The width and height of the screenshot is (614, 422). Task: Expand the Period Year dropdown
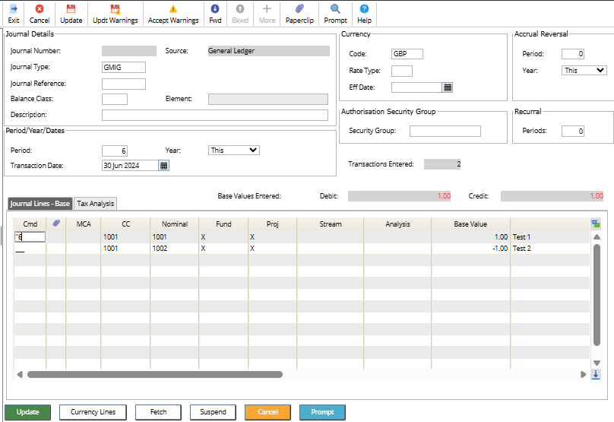[x=234, y=150]
